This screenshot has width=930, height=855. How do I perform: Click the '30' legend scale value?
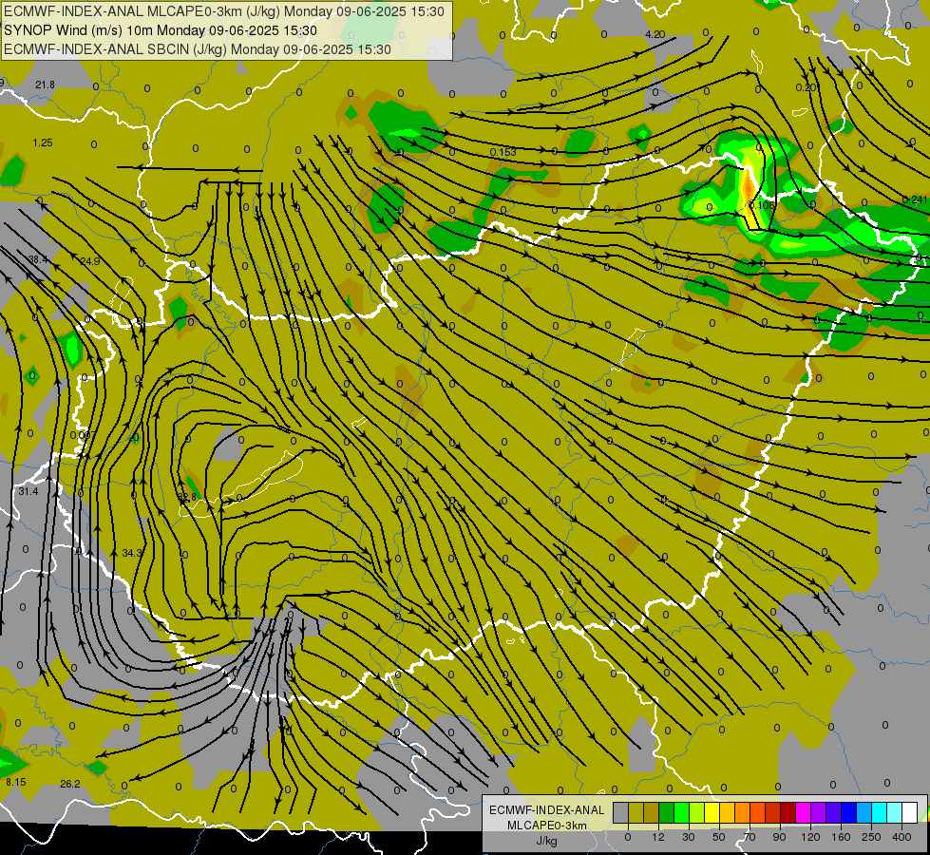pos(689,837)
